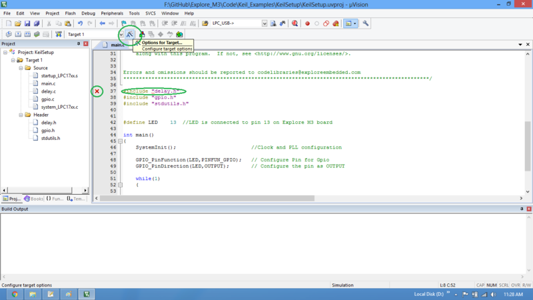533x300 pixels.
Task: Open Options for Target
Action: coord(129,35)
